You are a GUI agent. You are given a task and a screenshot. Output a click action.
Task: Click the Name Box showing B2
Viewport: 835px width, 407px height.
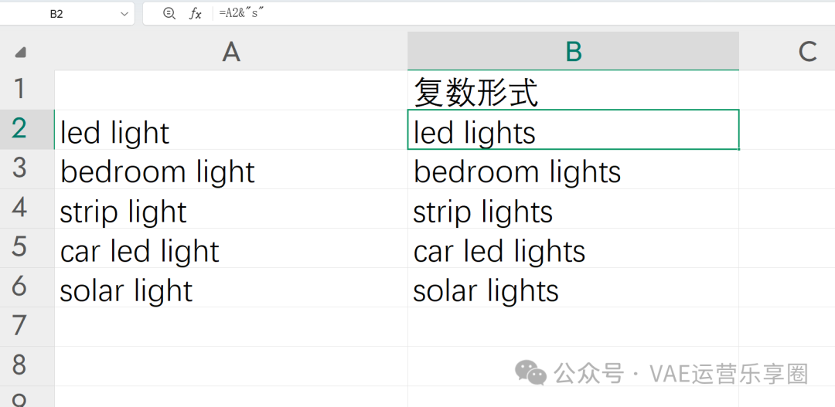(56, 13)
